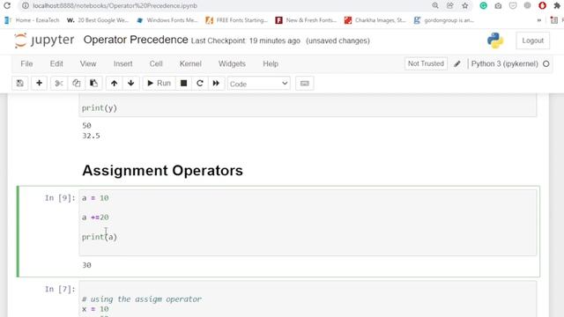Open the 20 Best Google We... bookmark
Viewport: 564px width, 317px height.
coord(98,20)
